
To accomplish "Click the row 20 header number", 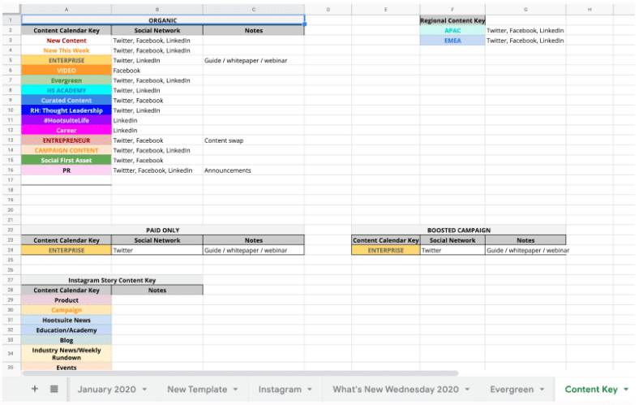I will tap(11, 209).
